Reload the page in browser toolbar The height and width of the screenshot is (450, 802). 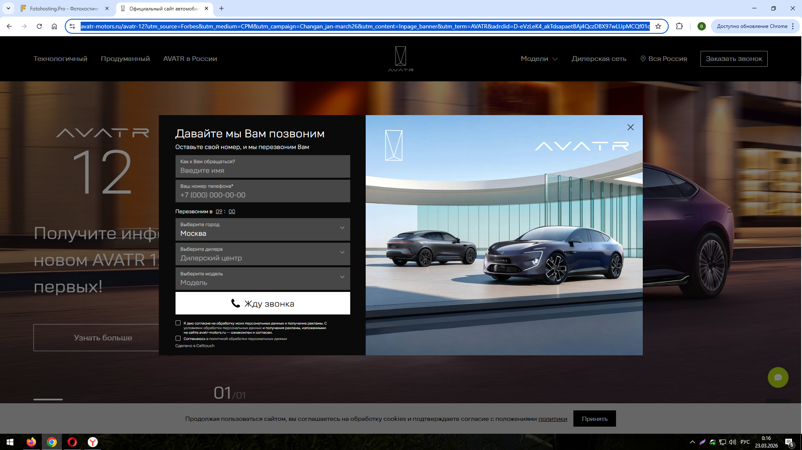click(39, 26)
